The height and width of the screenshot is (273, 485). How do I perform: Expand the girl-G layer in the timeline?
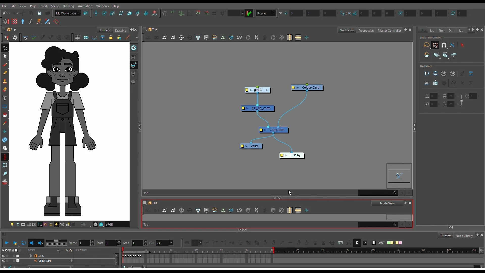[31, 256]
